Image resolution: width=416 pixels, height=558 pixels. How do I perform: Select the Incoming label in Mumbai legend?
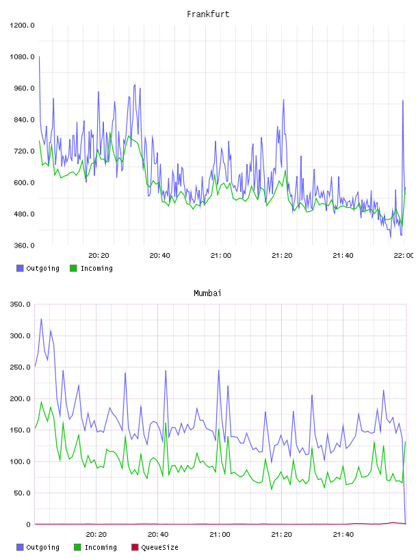[x=101, y=547]
